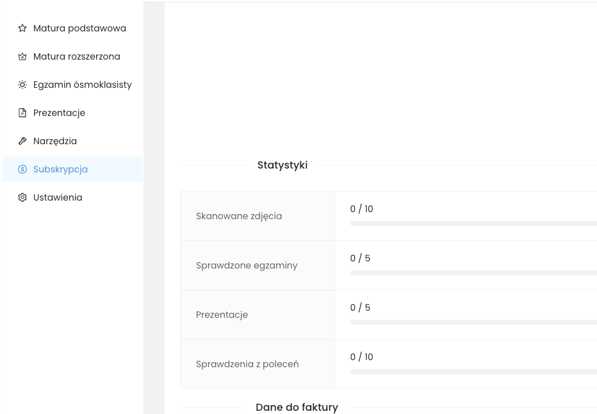Image resolution: width=597 pixels, height=414 pixels.
Task: Click the gear icon beside Ustawienia
Action: coord(22,197)
